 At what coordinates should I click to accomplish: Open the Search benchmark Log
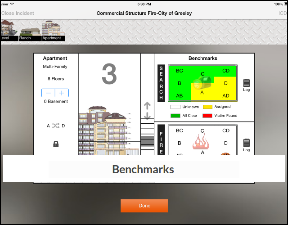point(247,84)
